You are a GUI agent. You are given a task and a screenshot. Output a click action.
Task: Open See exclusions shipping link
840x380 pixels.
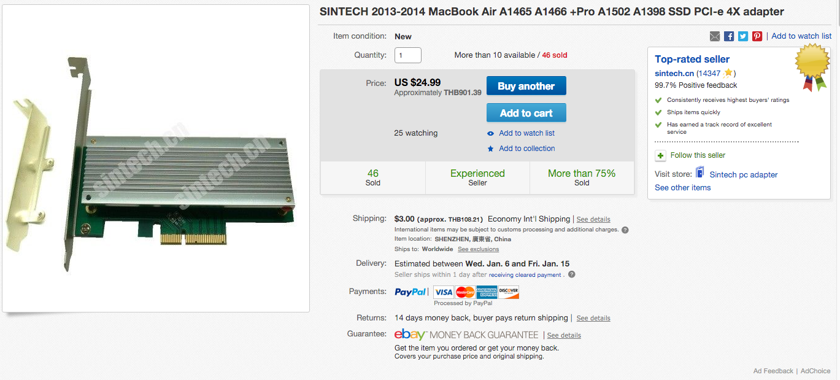point(478,249)
